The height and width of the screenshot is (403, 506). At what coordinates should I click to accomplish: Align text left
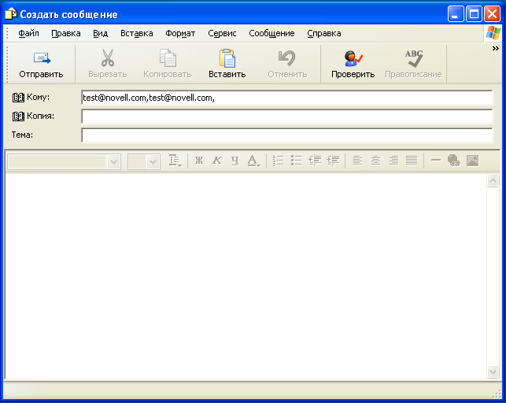pos(357,161)
